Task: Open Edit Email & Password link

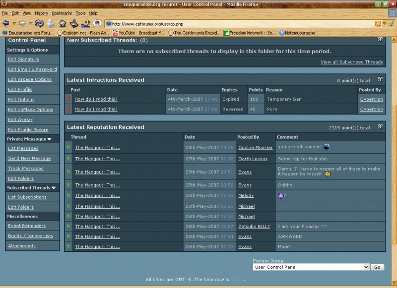Action: (32, 69)
